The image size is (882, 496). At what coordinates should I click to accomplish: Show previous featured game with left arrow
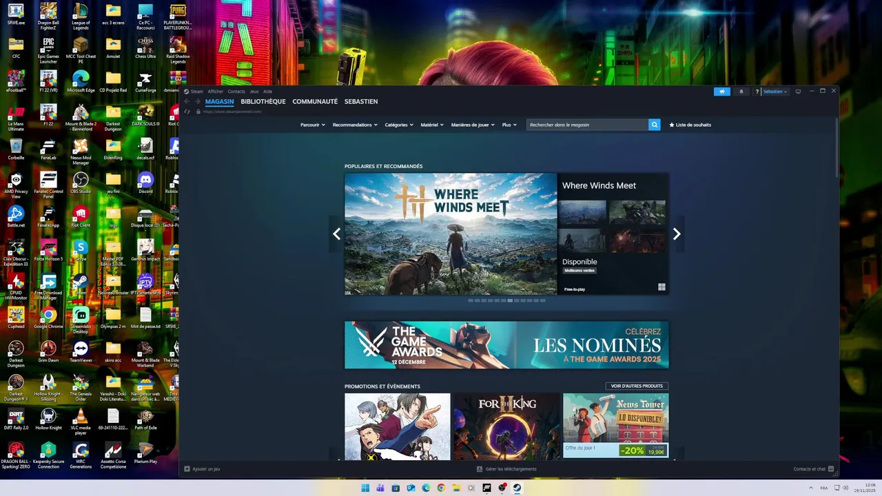coord(336,234)
